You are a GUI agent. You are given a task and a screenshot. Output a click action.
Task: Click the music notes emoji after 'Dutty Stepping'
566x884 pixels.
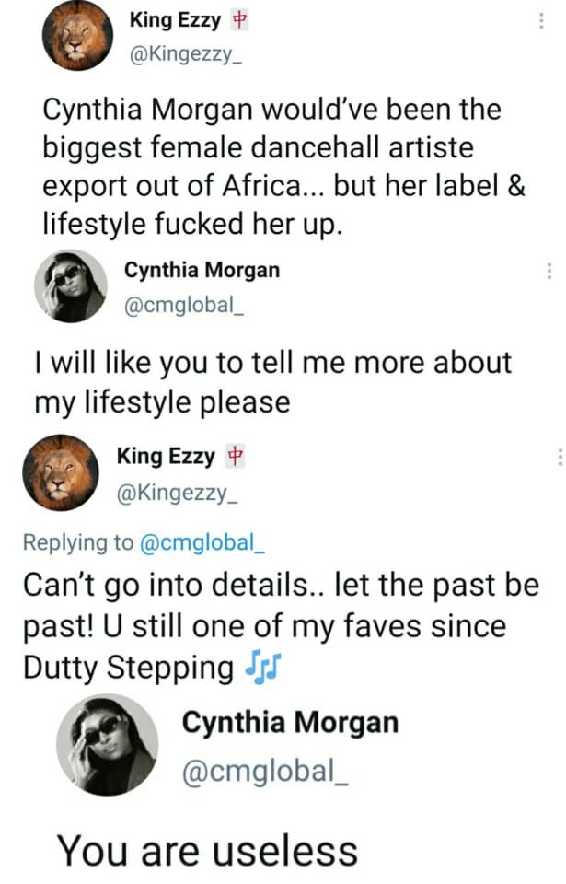pos(263,668)
